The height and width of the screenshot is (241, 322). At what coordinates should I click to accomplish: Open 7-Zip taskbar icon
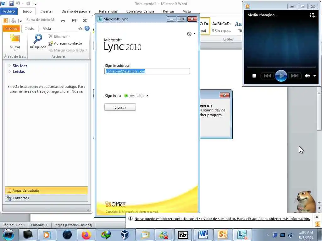pos(183,235)
